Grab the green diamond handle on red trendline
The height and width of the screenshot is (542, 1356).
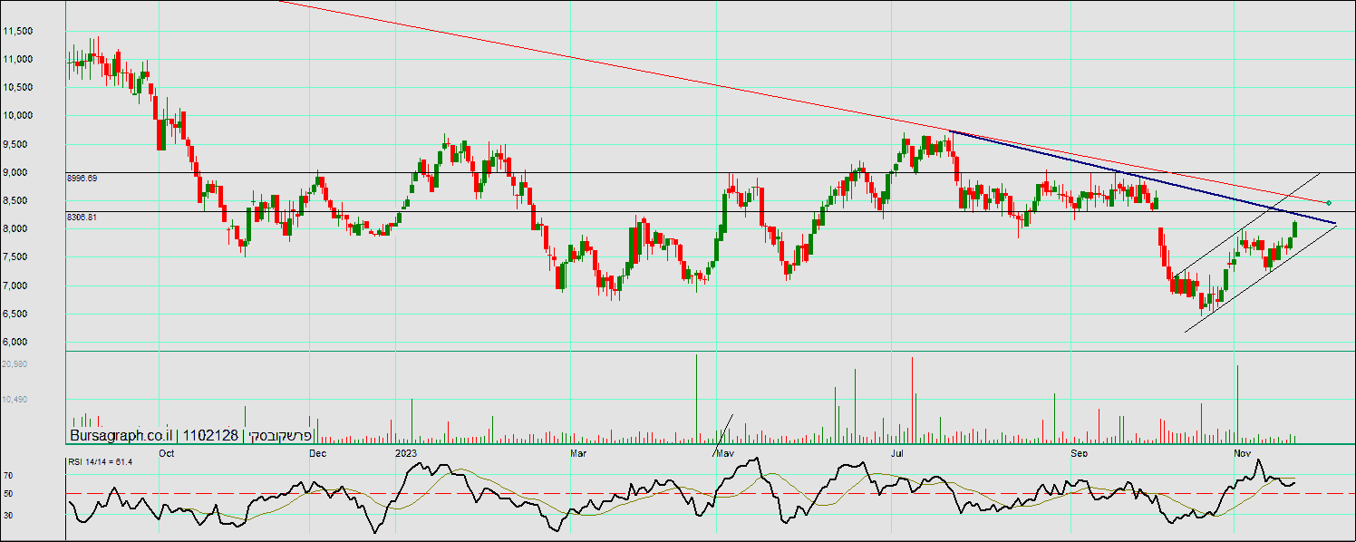click(x=1328, y=203)
